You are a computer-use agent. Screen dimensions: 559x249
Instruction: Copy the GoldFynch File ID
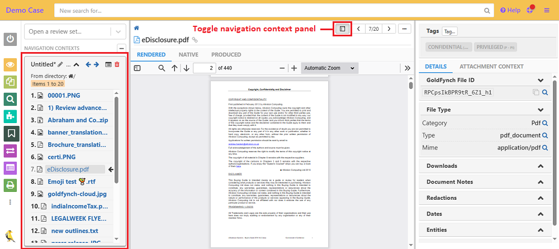point(536,92)
